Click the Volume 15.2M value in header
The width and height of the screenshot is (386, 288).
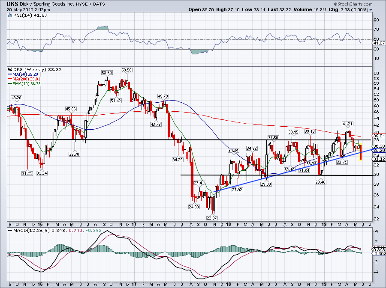(310, 9)
